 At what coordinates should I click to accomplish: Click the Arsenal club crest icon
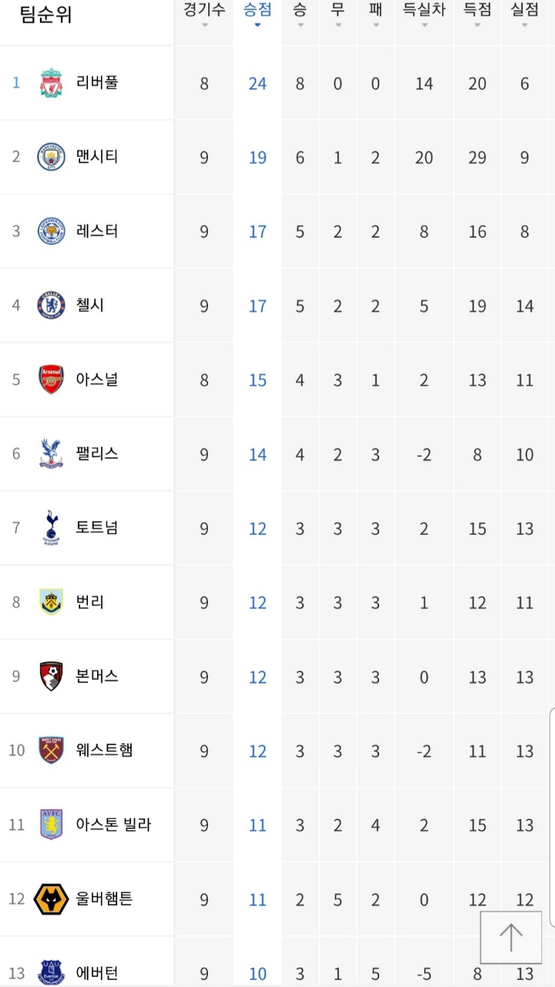[x=52, y=380]
